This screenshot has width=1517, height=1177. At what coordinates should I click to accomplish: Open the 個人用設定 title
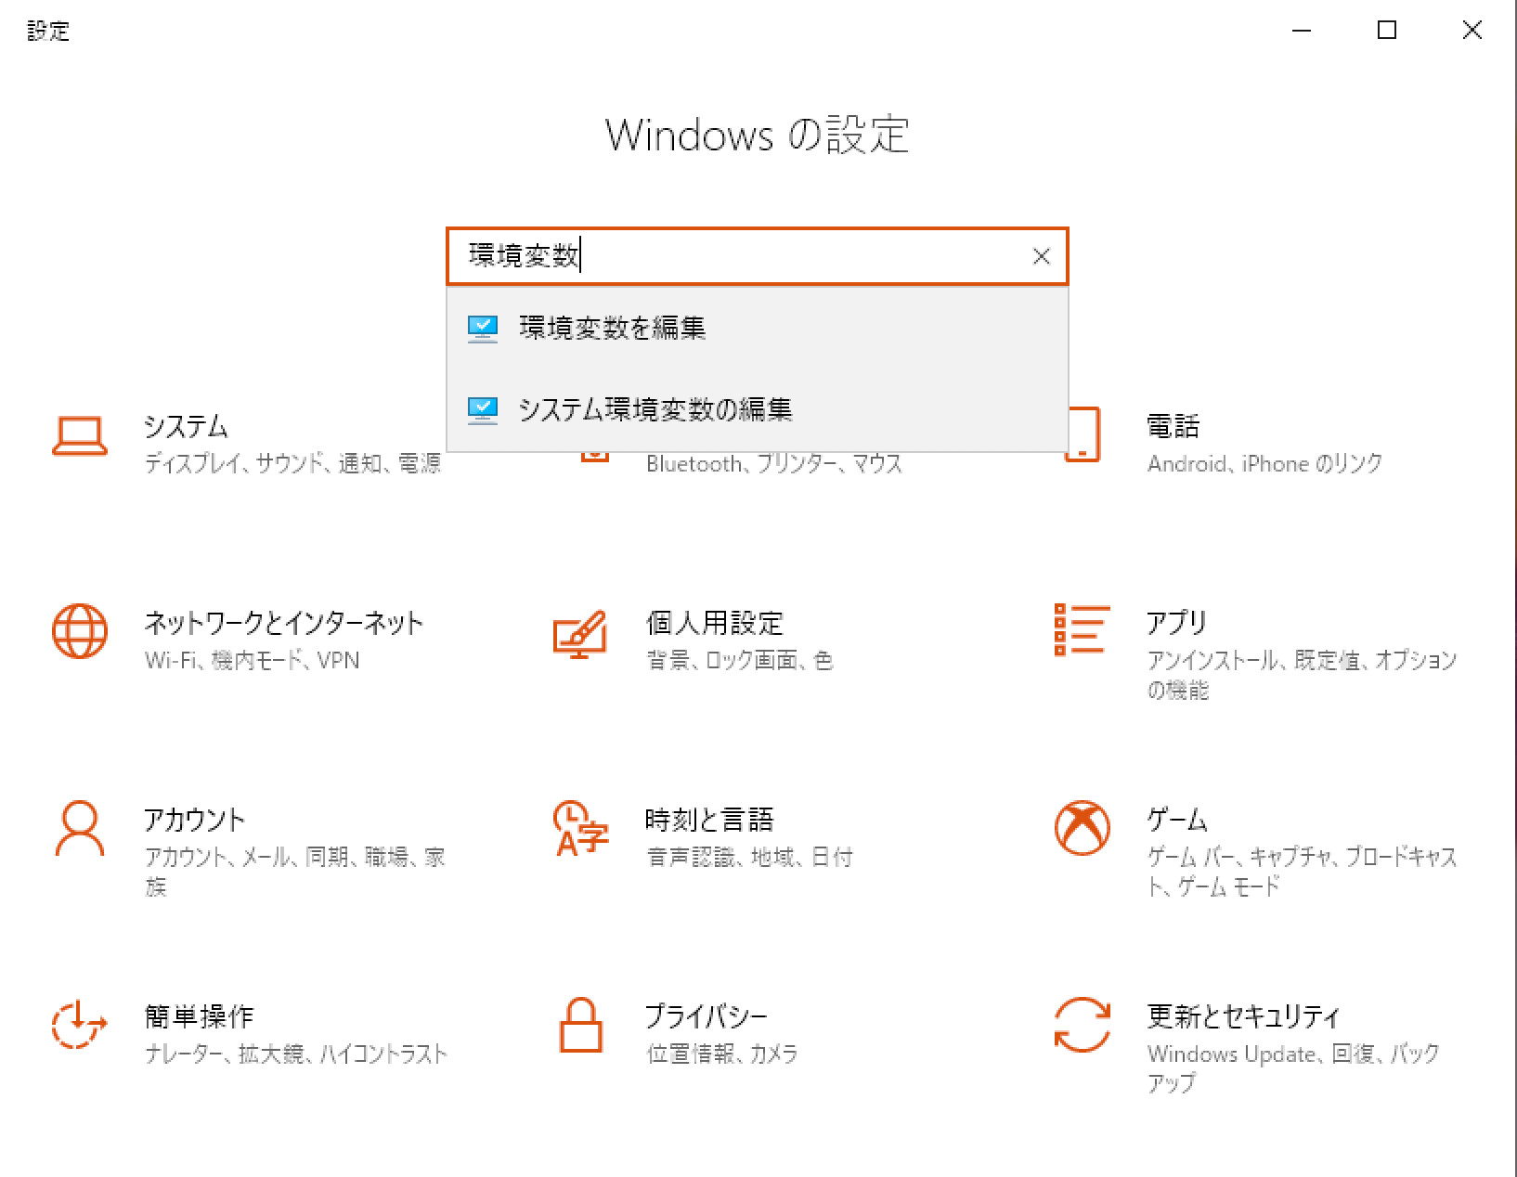click(x=715, y=623)
